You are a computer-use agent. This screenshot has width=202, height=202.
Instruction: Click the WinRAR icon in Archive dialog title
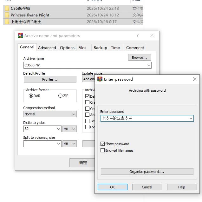[20, 35]
